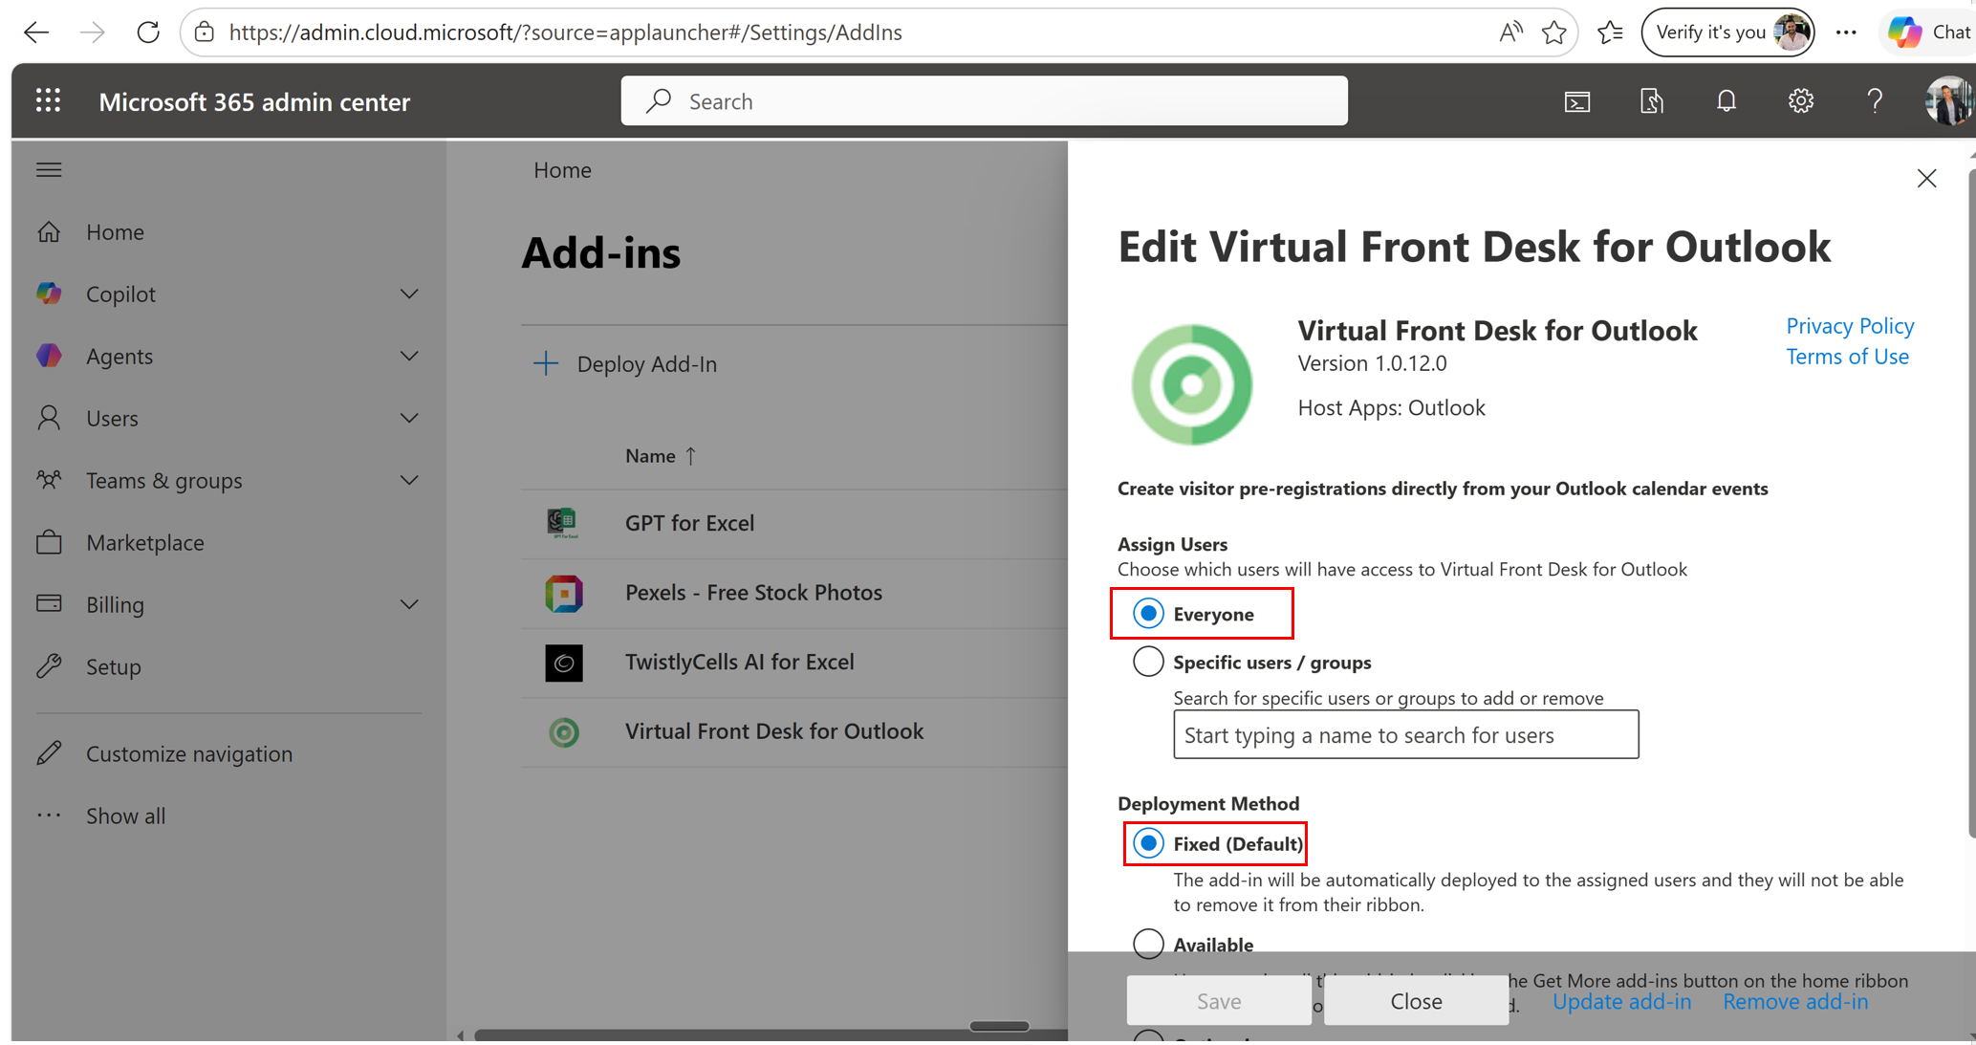Viewport: 1976px width, 1045px height.
Task: Click the Privacy Policy link
Action: [1849, 326]
